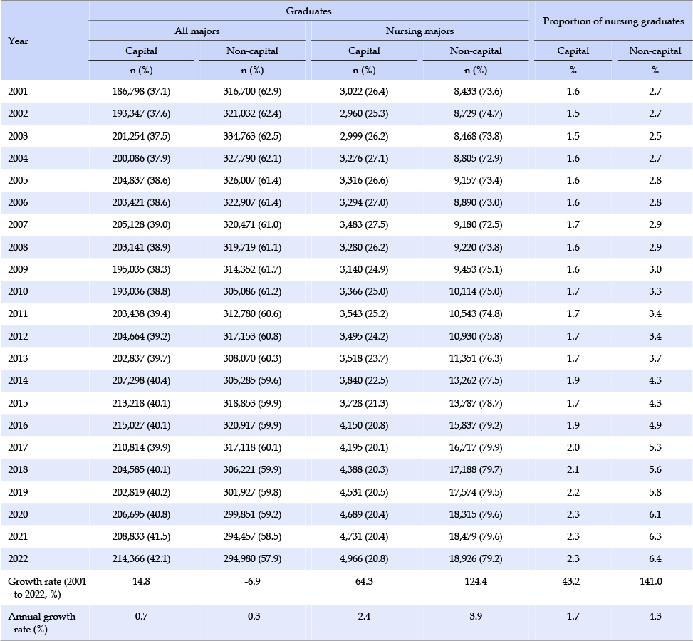Image resolution: width=693 pixels, height=641 pixels.
Task: Click the 2007 year row label
Action: coord(18,224)
